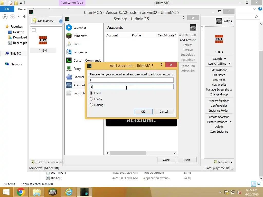Select Network in Explorer navigation
Viewport: 263px width, 197px height.
(16, 64)
